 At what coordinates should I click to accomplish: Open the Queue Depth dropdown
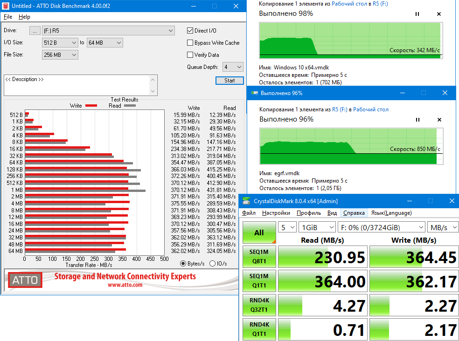coord(233,67)
